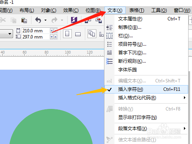Click the Cut scissors icon
The height and width of the screenshot is (144, 192).
(3, 20)
